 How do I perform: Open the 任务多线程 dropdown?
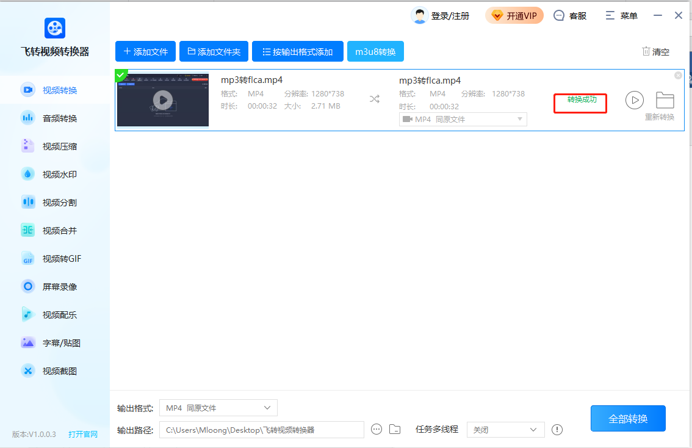click(505, 430)
